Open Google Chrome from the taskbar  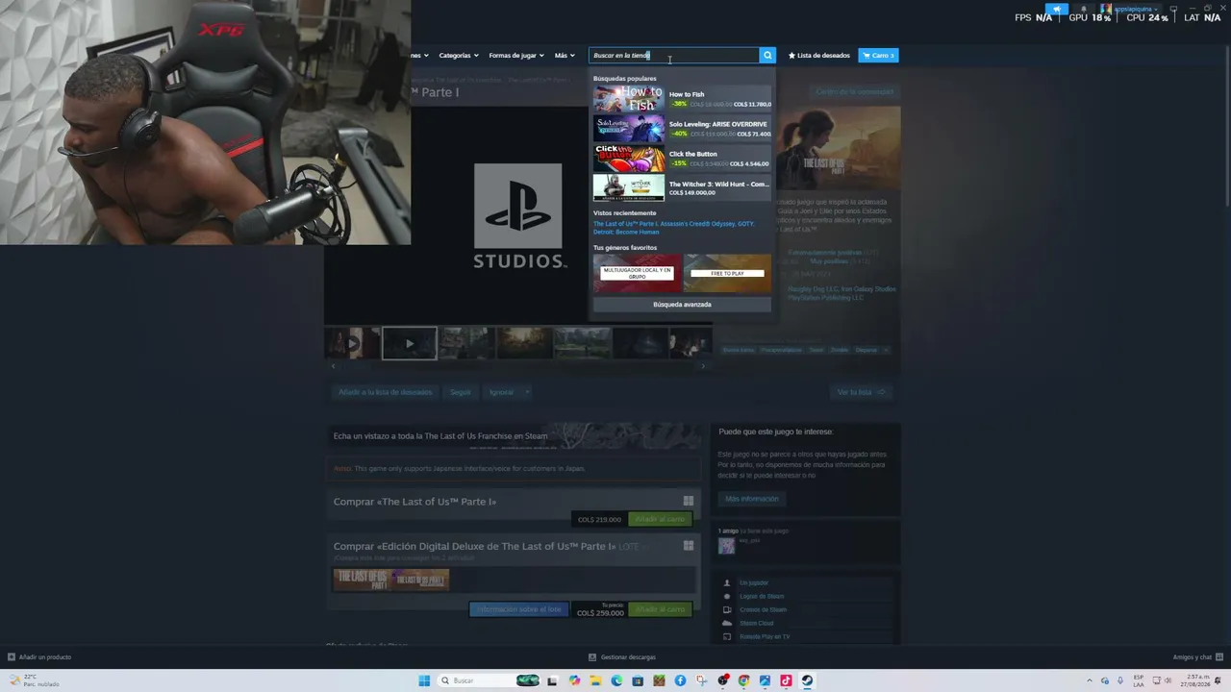click(743, 680)
